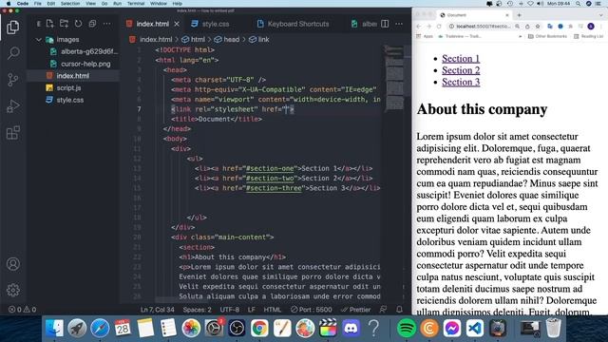Split the editor to the right
The image size is (608, 342).
385,24
